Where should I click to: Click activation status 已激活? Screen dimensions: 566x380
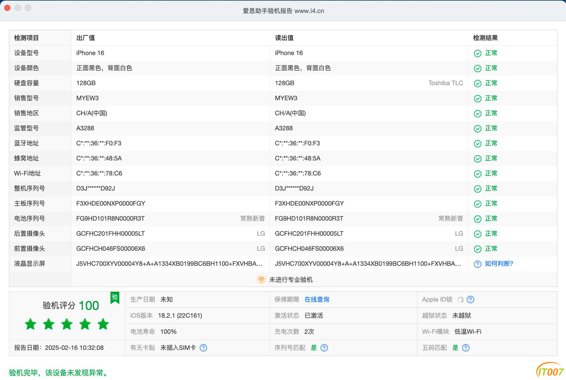coord(314,315)
